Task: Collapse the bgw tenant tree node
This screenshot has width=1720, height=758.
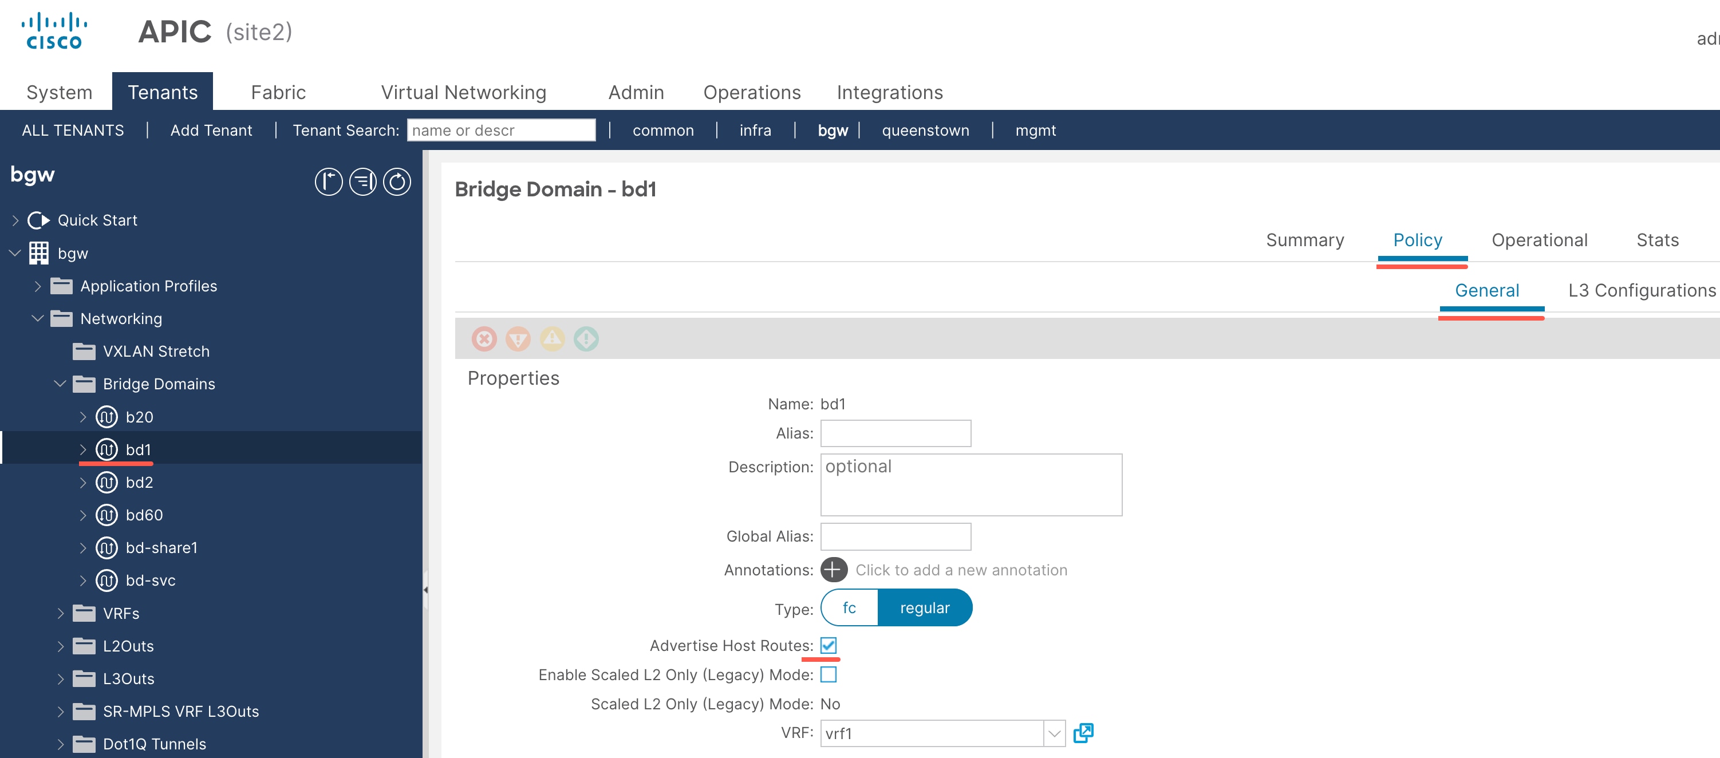Action: [15, 253]
